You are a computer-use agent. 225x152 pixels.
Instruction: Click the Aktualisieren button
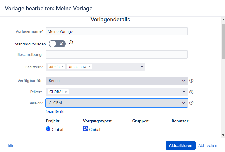pyautogui.click(x=181, y=145)
